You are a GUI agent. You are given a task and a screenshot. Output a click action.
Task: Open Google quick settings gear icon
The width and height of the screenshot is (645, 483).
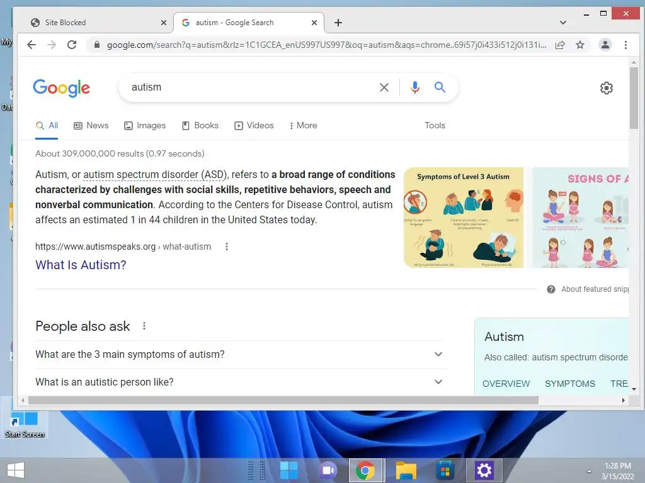coord(607,88)
